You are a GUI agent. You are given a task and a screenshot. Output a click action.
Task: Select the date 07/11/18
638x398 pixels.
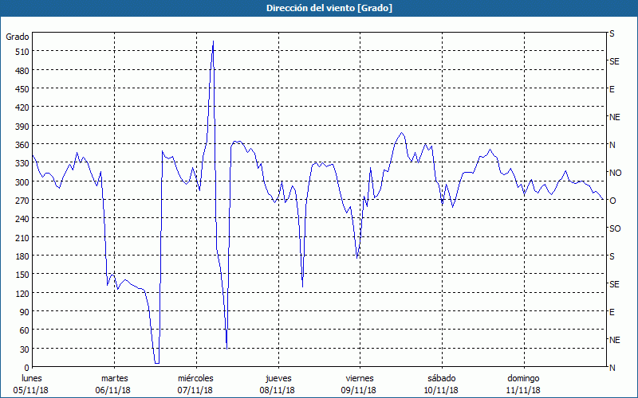pos(195,391)
